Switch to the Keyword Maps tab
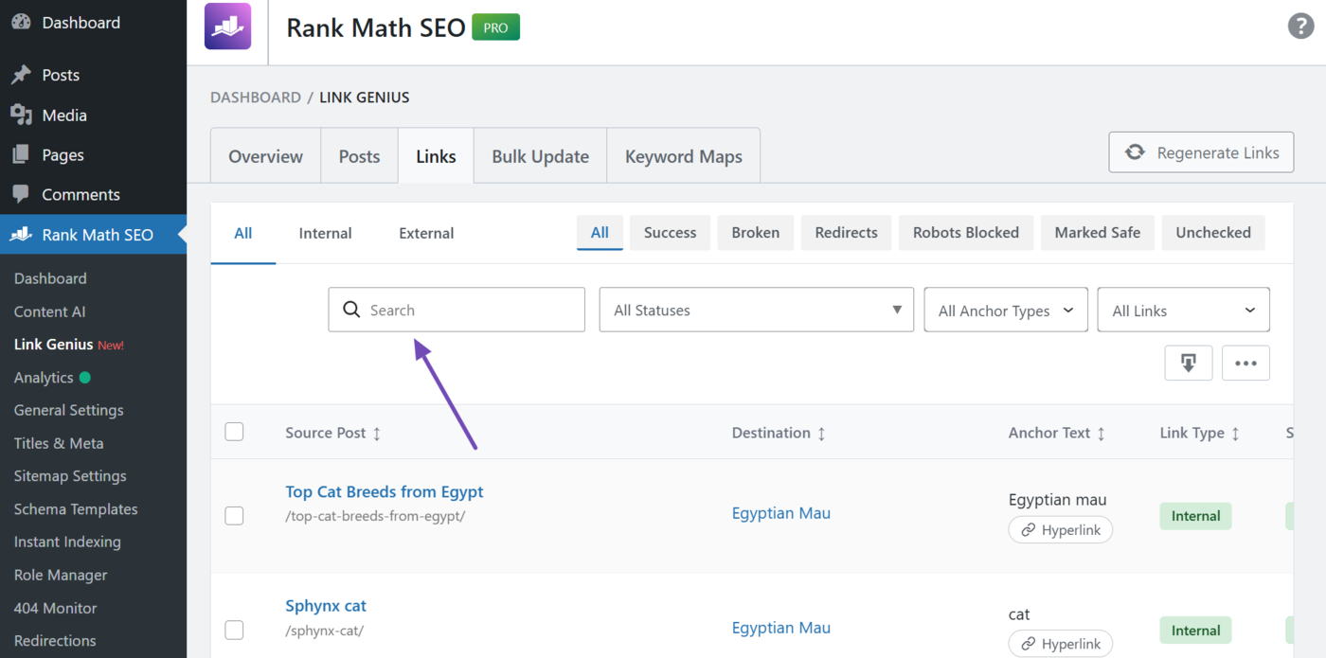Image resolution: width=1326 pixels, height=658 pixels. [x=683, y=156]
